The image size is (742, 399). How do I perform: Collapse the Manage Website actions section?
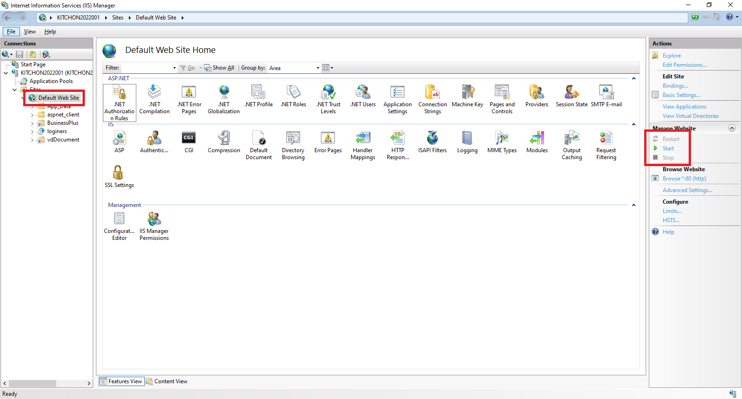click(732, 128)
